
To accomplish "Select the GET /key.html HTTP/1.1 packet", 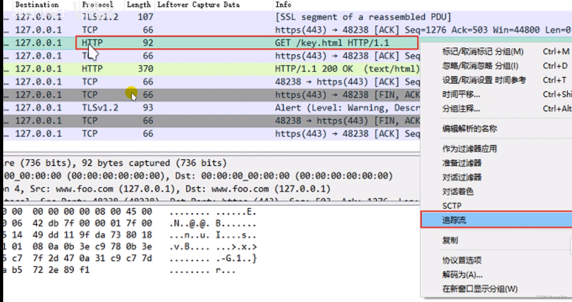I will pyautogui.click(x=211, y=43).
